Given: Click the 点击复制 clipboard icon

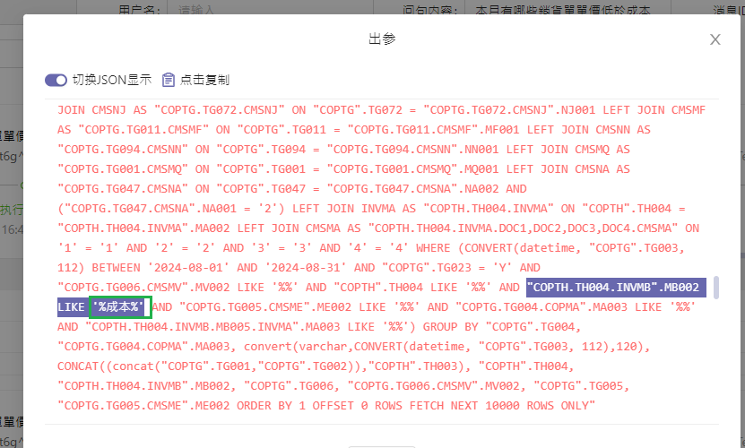Looking at the screenshot, I should click(x=169, y=80).
